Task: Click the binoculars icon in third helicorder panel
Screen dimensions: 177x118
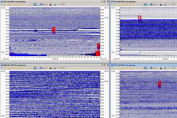Action: [x=50, y=68]
